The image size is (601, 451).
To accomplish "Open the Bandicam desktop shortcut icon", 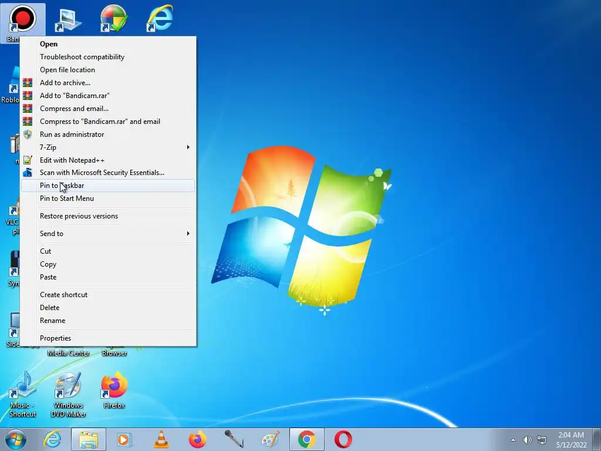I will click(23, 18).
